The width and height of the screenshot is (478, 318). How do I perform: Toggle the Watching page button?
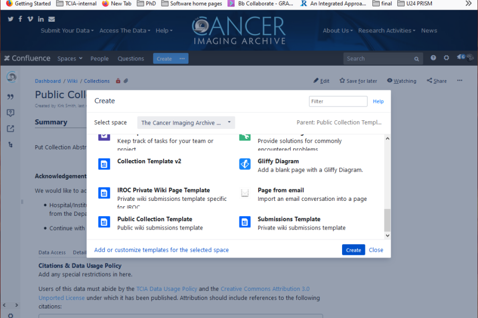pyautogui.click(x=402, y=81)
